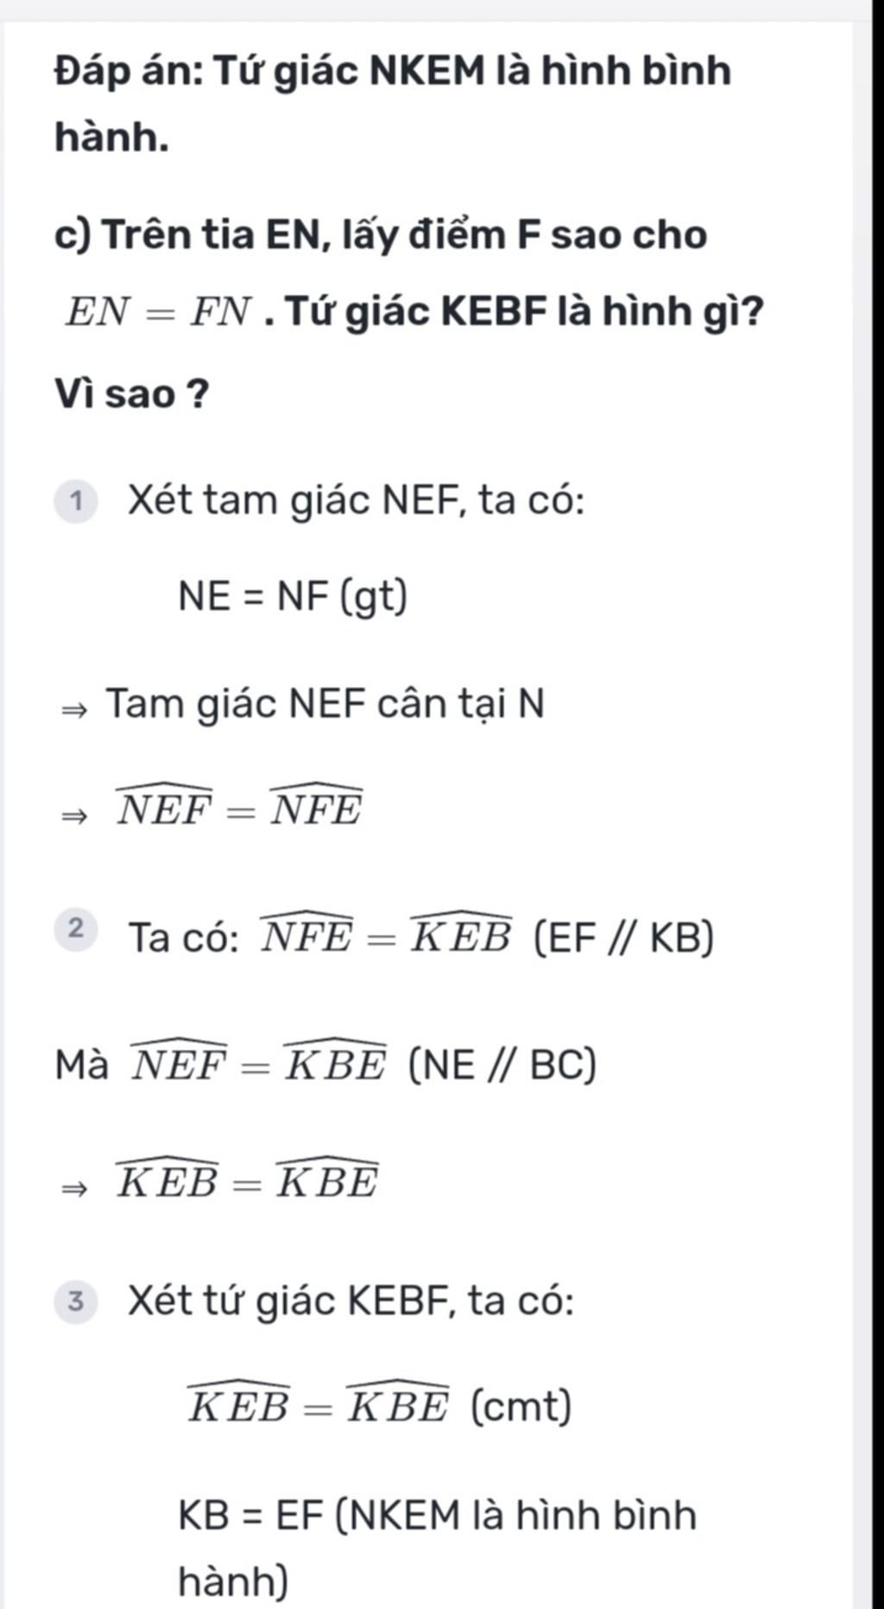Click the formula KEB = KBE marked '(cmt)'
Screen dimensions: 884x1609
click(319, 1405)
